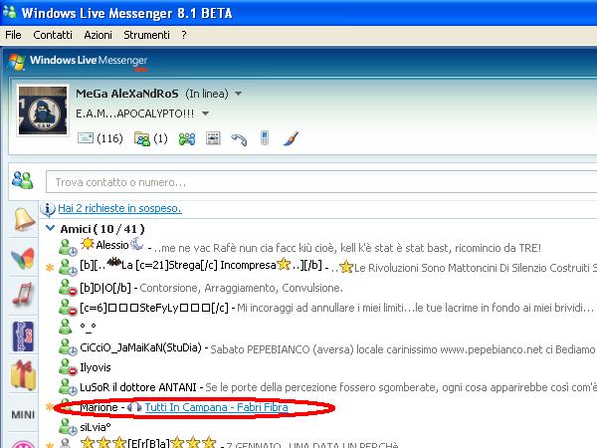This screenshot has height=448, width=597.
Task: Open the ? help menu
Action: 184,35
